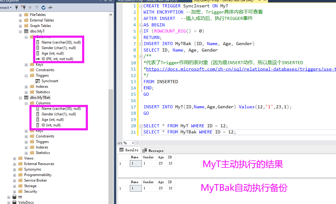Click the column icon beside Age under dbo.MyT
Viewport: 336px width, 204px height.
pyautogui.click(x=38, y=53)
